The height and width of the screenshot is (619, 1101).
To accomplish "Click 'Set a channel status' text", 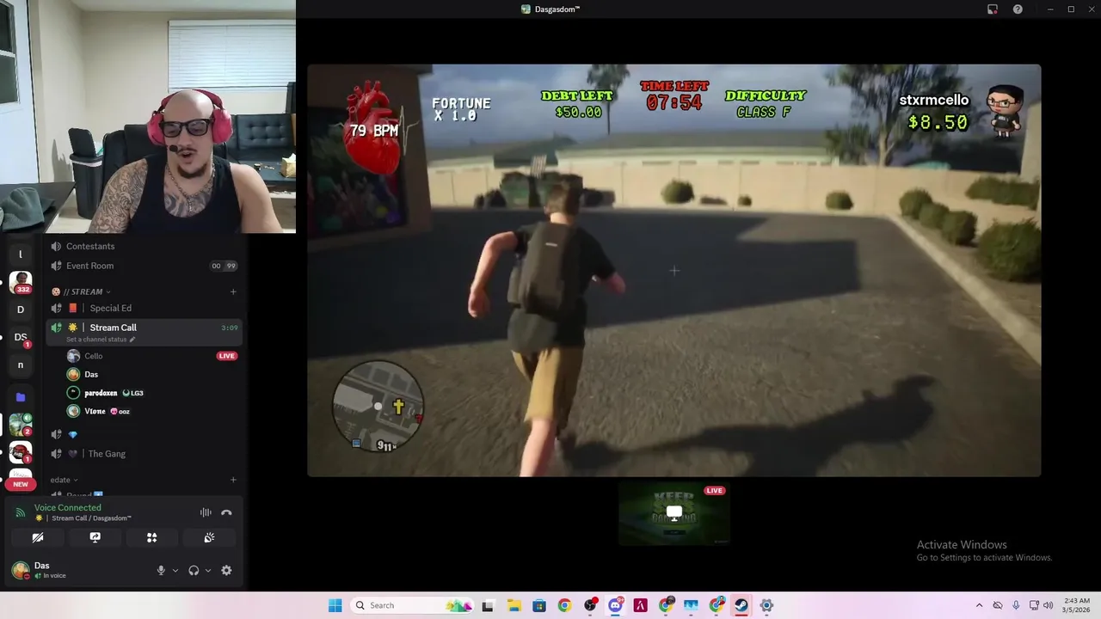I will pyautogui.click(x=96, y=340).
